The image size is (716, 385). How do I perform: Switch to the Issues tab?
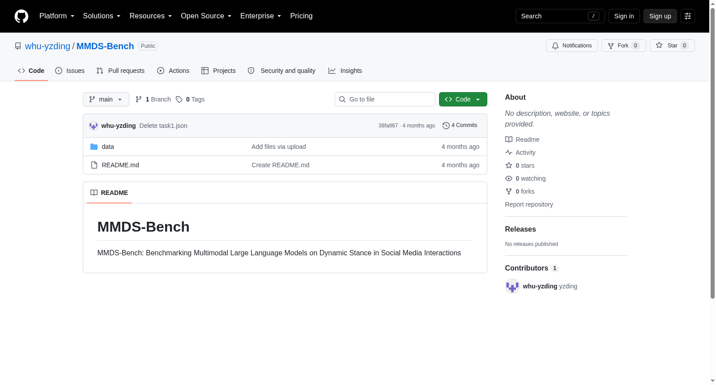tap(70, 71)
